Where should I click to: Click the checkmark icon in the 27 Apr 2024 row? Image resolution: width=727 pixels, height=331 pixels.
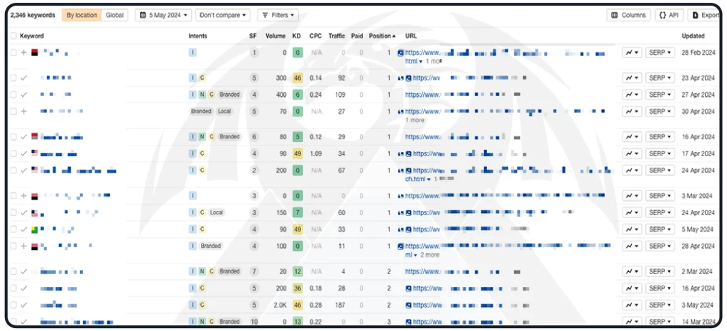pos(24,94)
